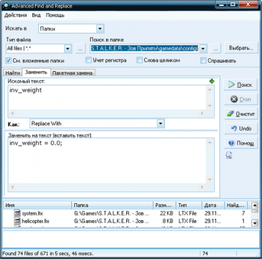
Task: Open the Тип файла All files dropdown
Action: coord(67,49)
